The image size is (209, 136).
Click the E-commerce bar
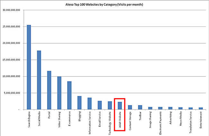click(69, 95)
